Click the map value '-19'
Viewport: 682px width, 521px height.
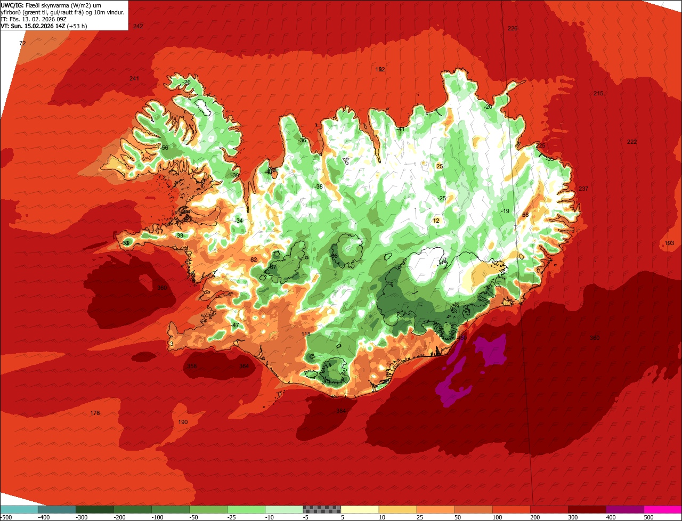pyautogui.click(x=505, y=211)
